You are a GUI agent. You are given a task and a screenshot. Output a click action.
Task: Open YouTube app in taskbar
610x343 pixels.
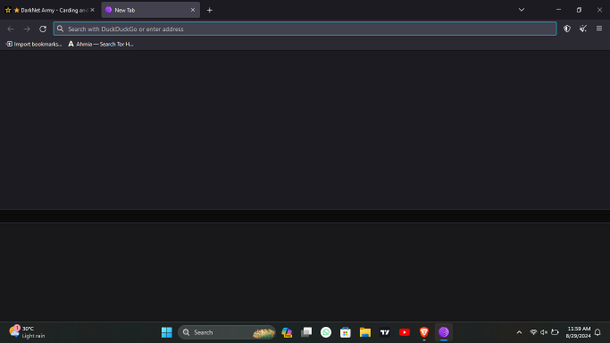click(405, 332)
